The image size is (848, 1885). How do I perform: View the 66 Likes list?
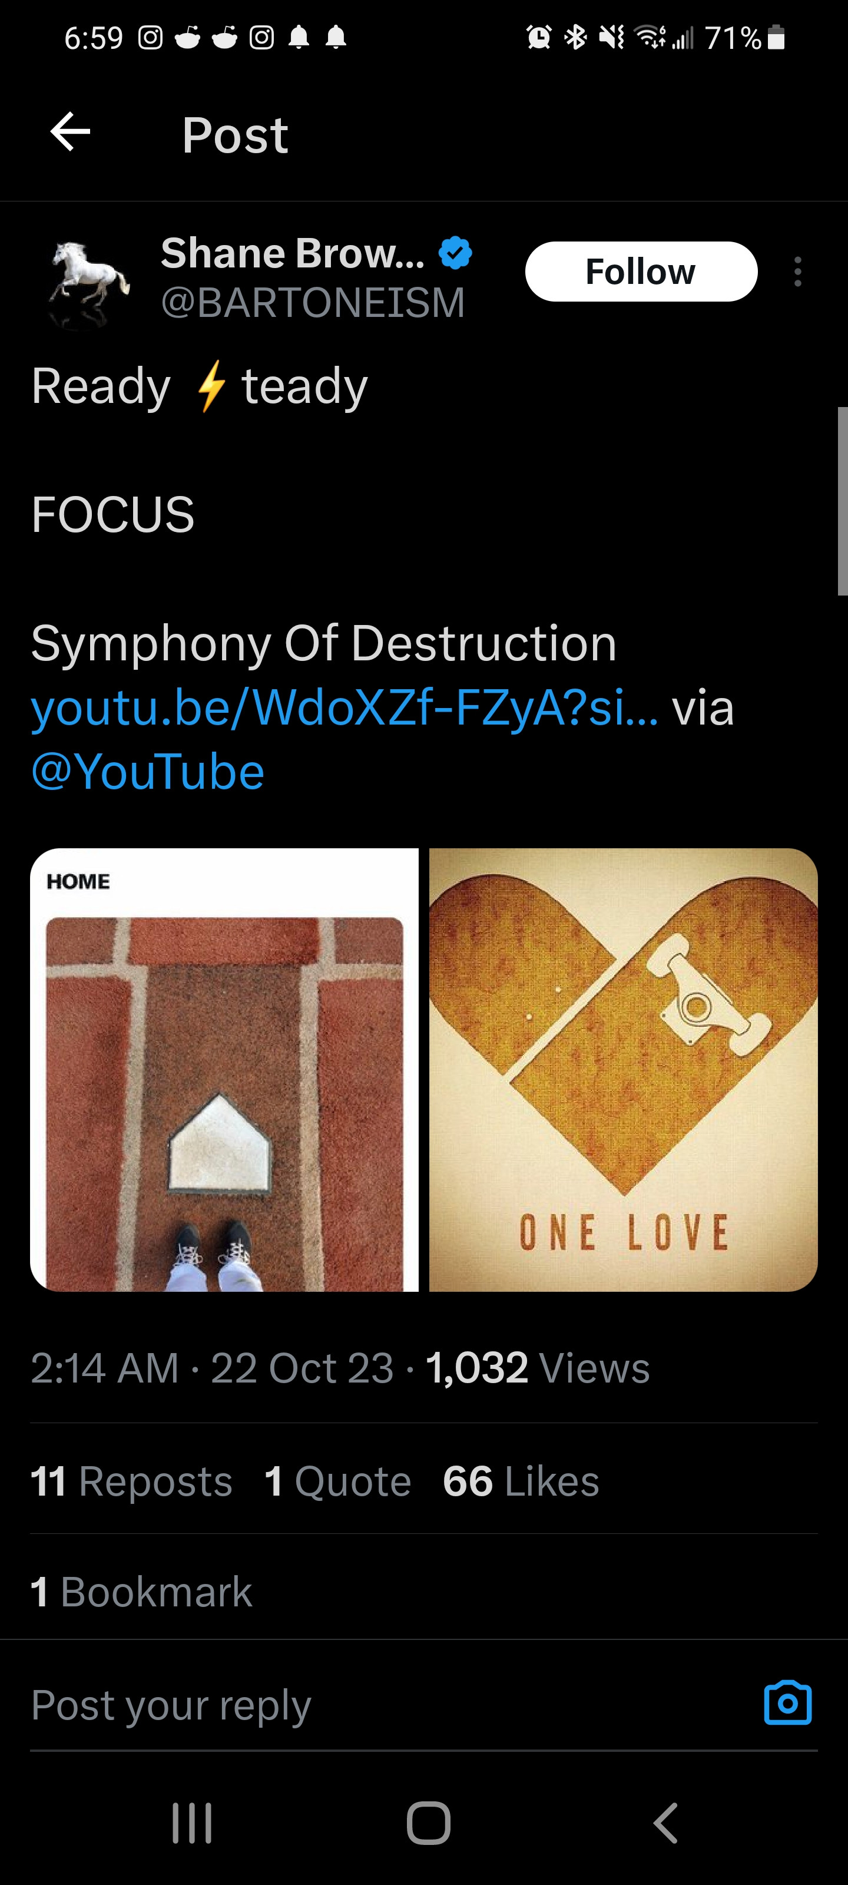[x=520, y=1481]
